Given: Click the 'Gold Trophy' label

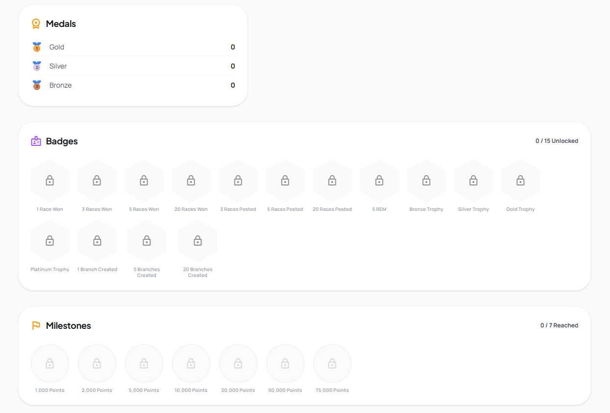Looking at the screenshot, I should (521, 209).
